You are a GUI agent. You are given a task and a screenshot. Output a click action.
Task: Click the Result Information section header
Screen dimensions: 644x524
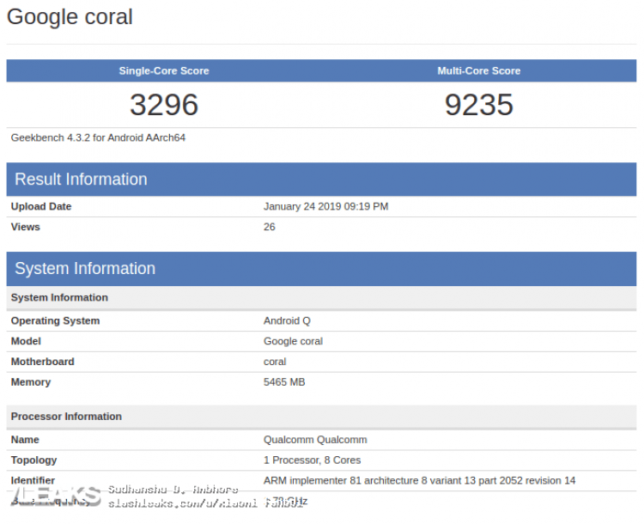(81, 180)
